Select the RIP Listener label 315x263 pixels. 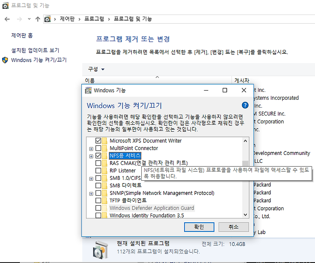pos(122,171)
